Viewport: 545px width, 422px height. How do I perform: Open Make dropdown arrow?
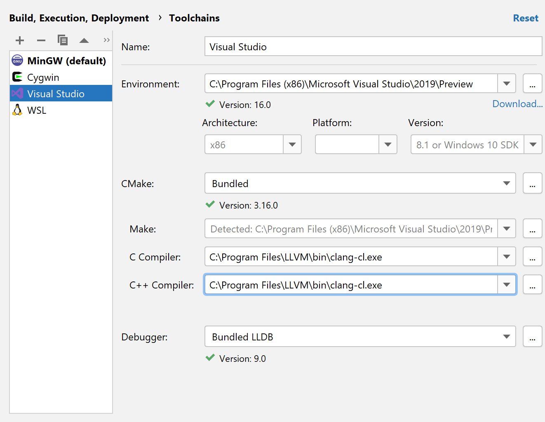click(507, 228)
